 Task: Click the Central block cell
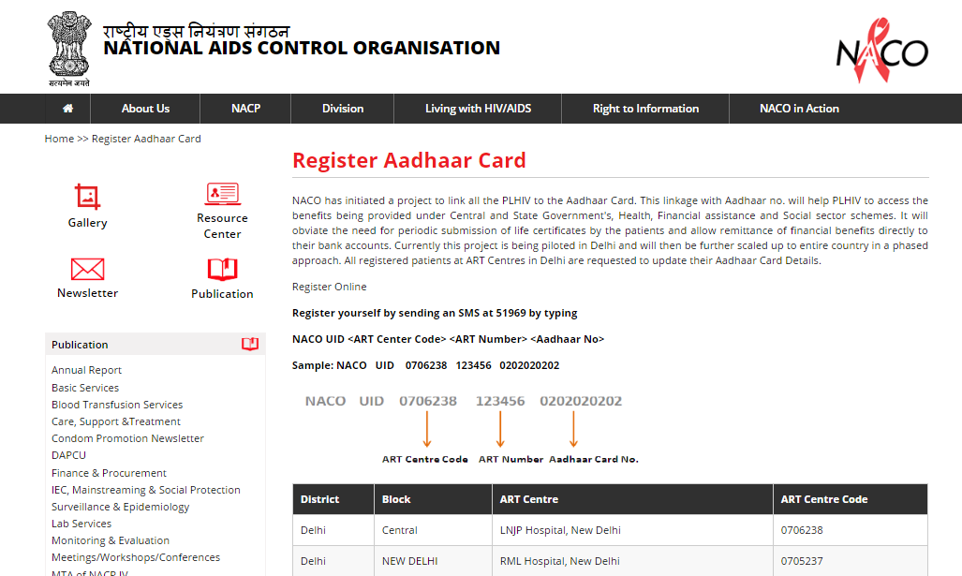(x=433, y=530)
